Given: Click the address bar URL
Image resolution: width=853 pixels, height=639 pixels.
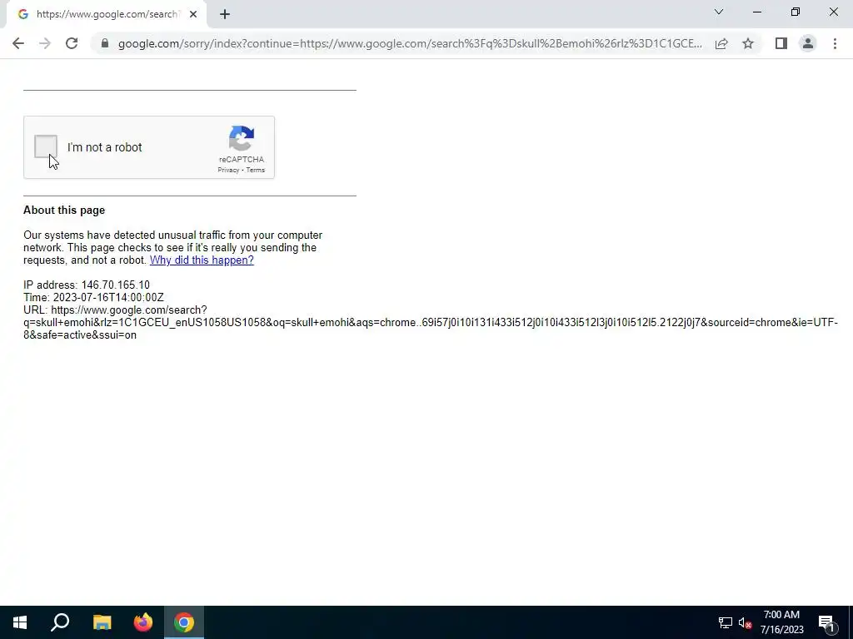Looking at the screenshot, I should click(410, 43).
